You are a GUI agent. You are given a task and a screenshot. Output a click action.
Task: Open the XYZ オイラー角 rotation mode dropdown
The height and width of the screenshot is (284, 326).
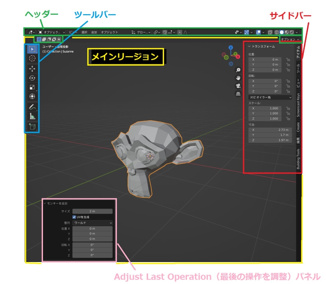tap(270, 97)
